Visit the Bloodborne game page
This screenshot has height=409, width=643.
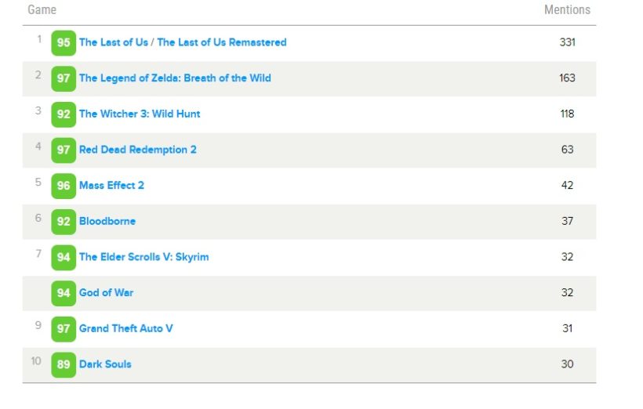pos(107,221)
